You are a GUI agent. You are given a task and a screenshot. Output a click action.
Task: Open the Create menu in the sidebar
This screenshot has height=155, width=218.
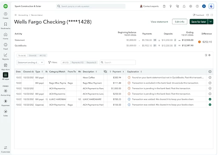[x=6, y=15]
